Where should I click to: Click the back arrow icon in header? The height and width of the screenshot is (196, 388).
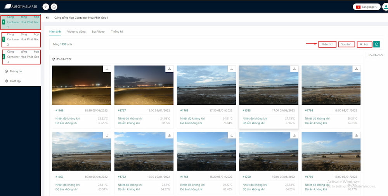click(x=46, y=7)
